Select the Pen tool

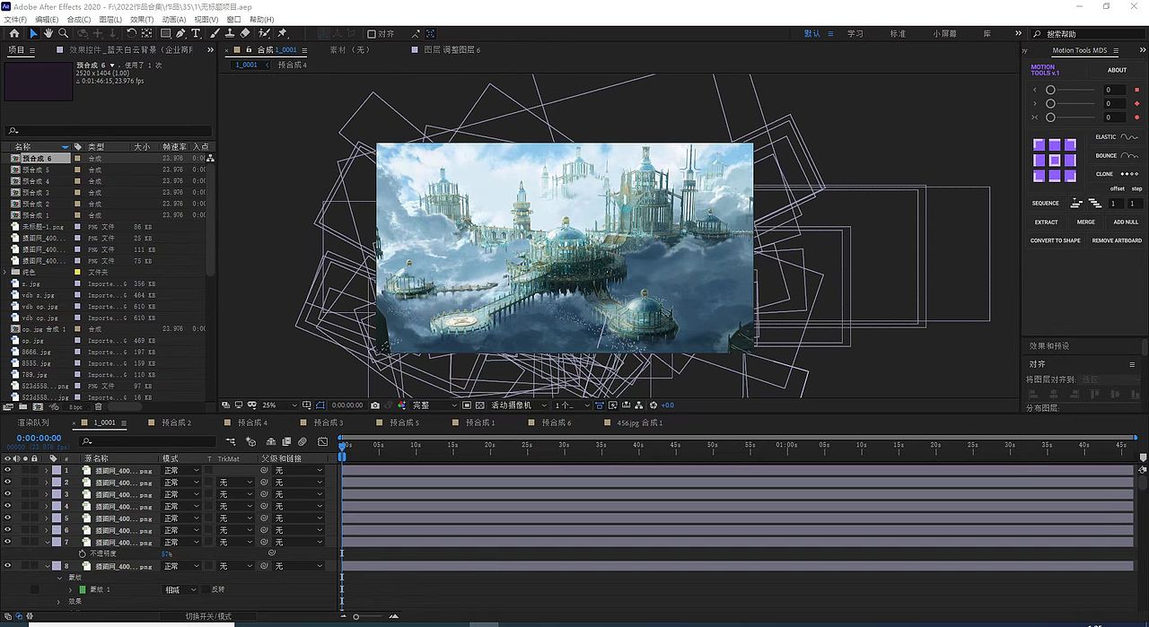pos(180,33)
